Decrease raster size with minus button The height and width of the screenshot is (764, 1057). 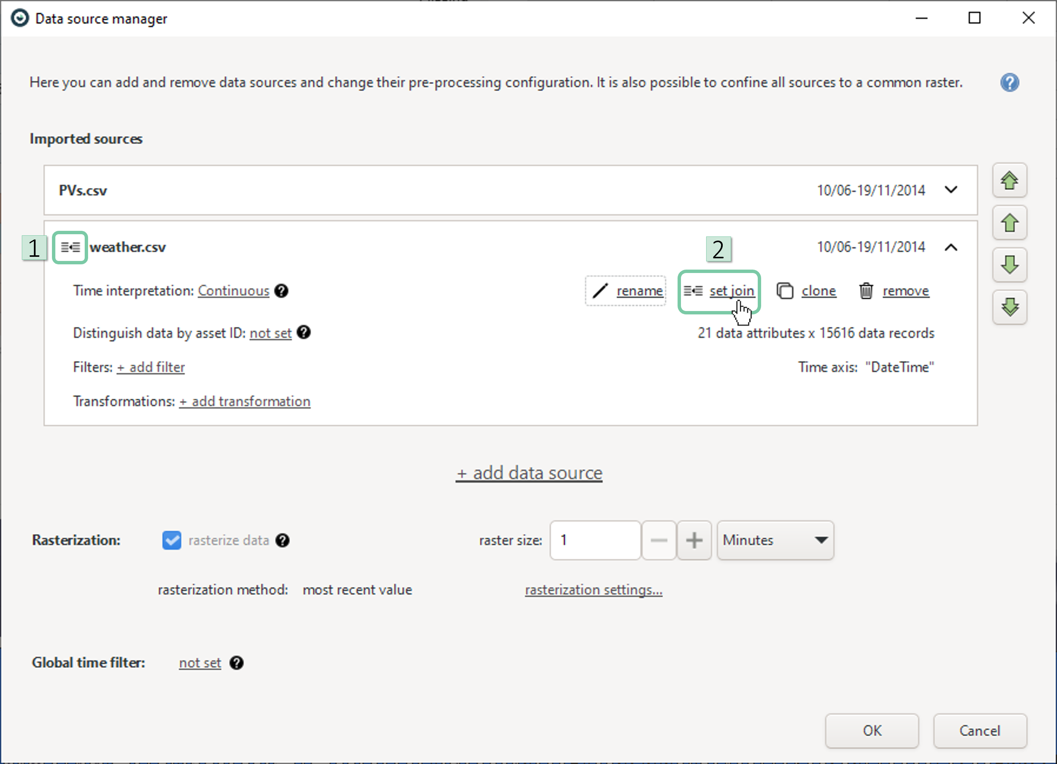tap(658, 540)
